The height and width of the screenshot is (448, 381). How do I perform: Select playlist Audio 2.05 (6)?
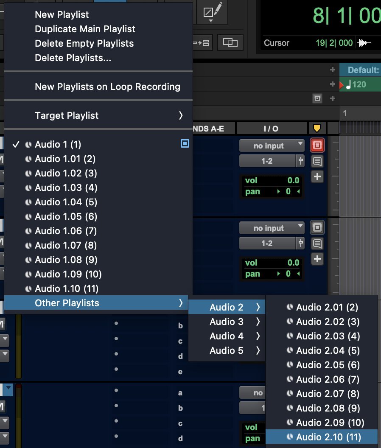[322, 365]
